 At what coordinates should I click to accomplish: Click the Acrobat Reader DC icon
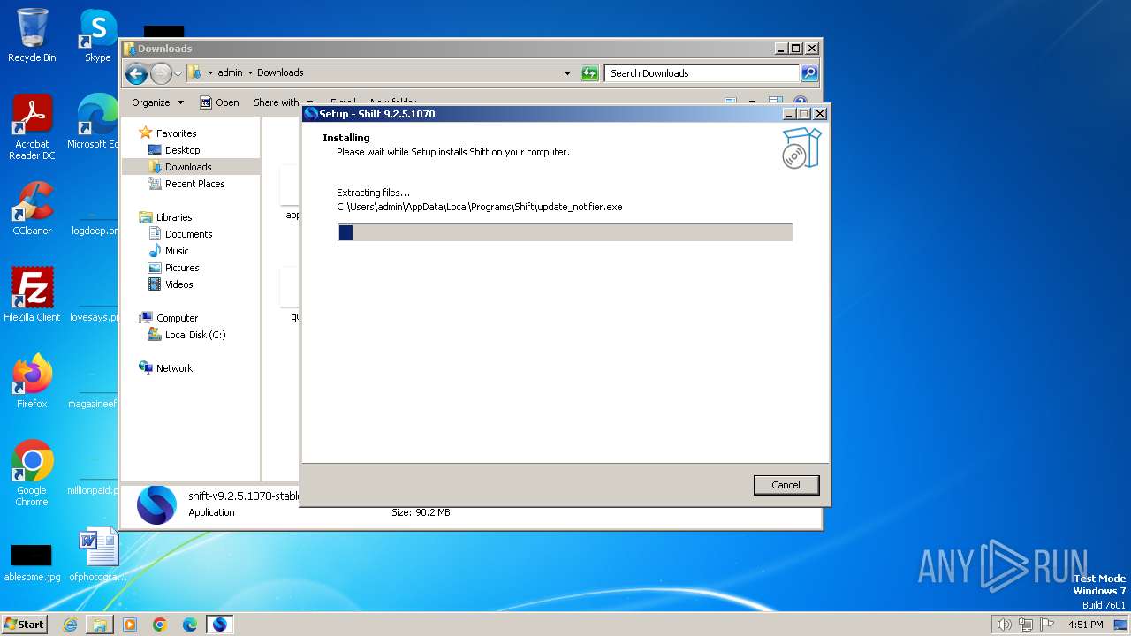click(32, 126)
